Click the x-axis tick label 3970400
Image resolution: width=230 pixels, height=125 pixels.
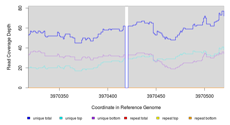click(108, 95)
